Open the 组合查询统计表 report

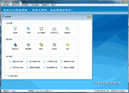click(x=50, y=68)
